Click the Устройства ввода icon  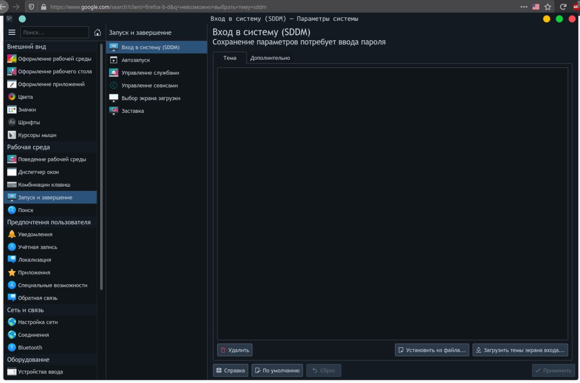[12, 372]
